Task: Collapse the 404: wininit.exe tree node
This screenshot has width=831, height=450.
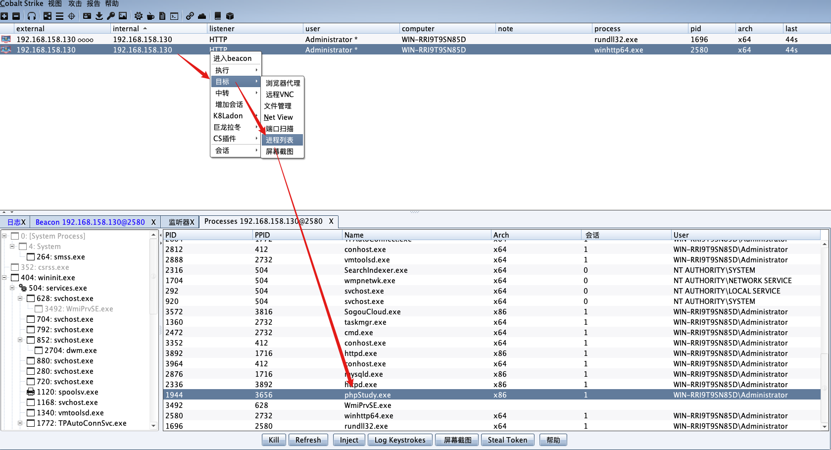Action: pyautogui.click(x=4, y=277)
